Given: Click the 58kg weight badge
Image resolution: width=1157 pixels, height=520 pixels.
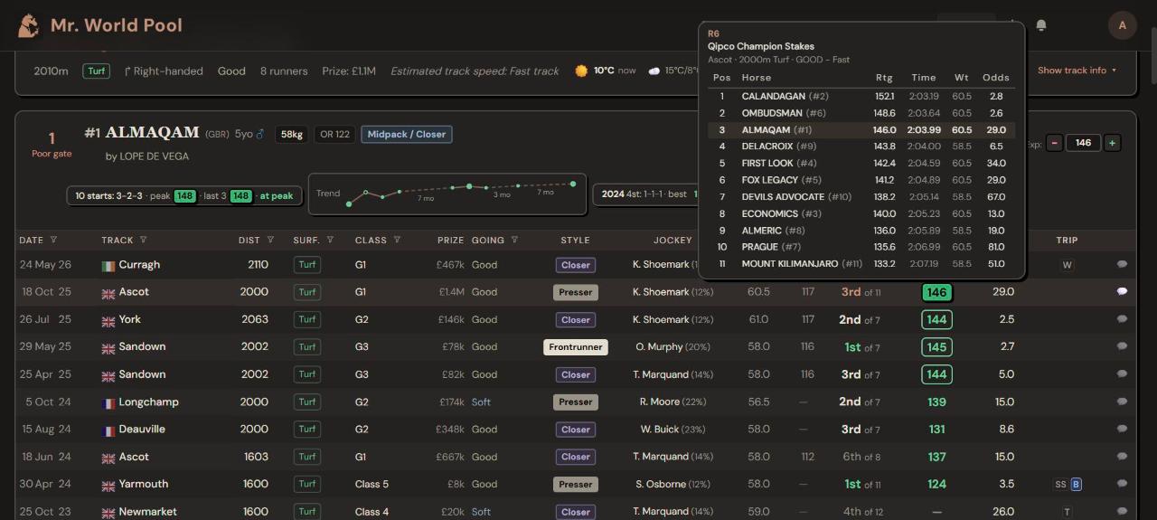Looking at the screenshot, I should [291, 135].
